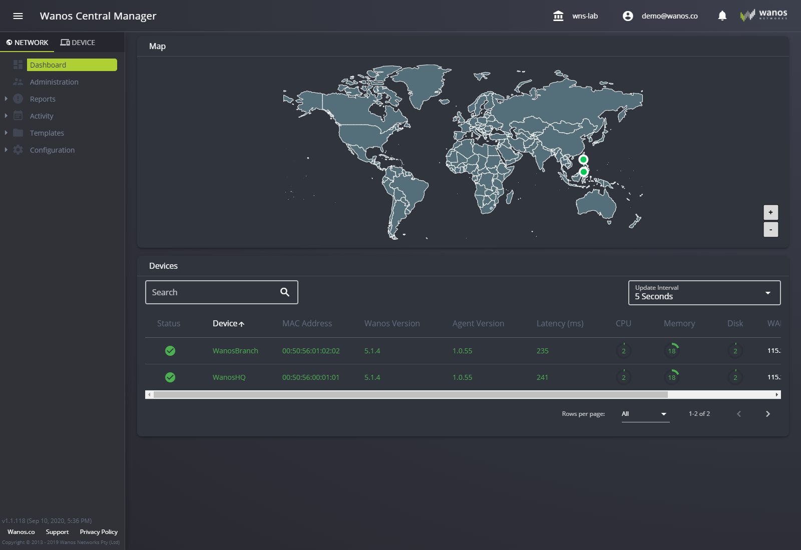The height and width of the screenshot is (550, 801).
Task: Open the Privacy Policy footer link
Action: tap(99, 532)
